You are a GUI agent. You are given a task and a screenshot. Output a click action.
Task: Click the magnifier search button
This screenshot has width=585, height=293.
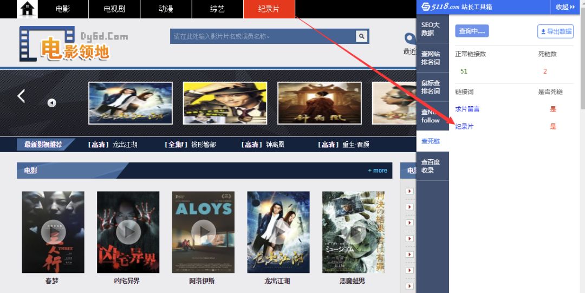[x=361, y=36]
